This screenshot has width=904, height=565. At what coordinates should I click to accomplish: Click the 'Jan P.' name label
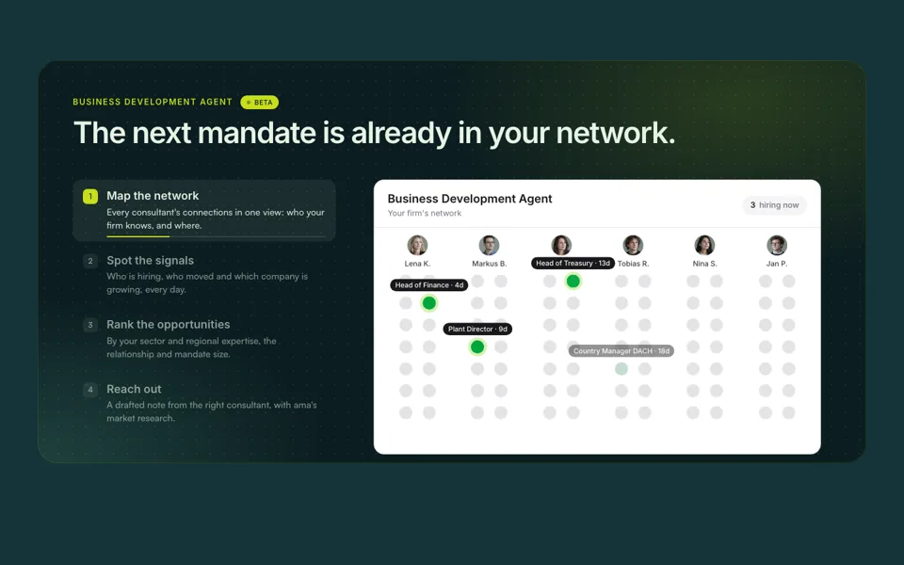(777, 264)
